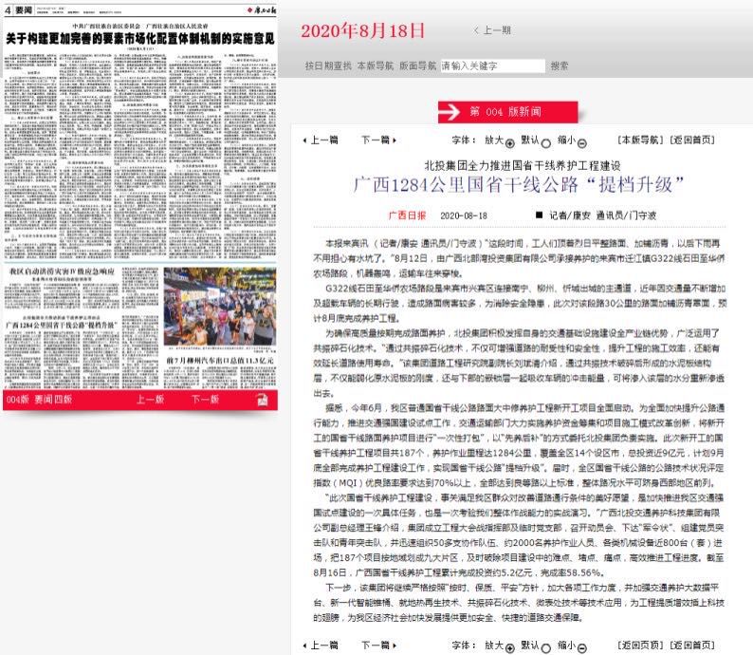
Task: Click 搜索 search button
Action: (560, 66)
